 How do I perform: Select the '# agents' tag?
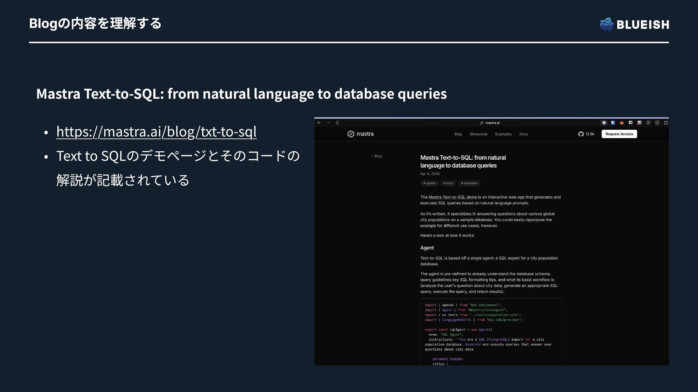(x=429, y=183)
